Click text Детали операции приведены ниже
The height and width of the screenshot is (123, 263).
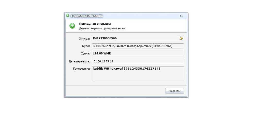[x=102, y=29]
